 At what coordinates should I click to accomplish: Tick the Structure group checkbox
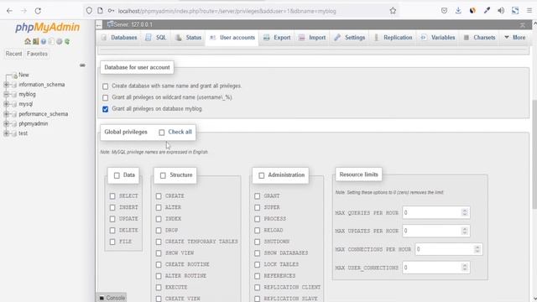tap(163, 175)
